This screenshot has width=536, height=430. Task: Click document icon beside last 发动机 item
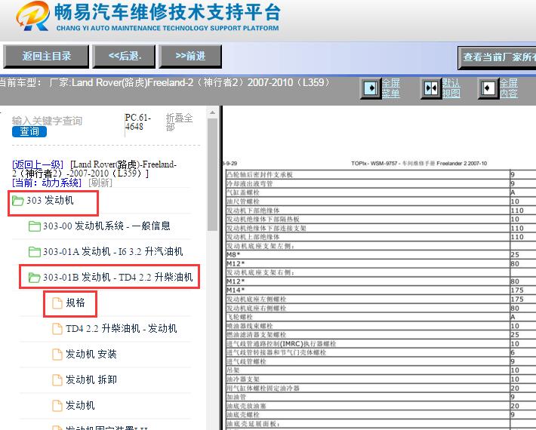(x=57, y=405)
